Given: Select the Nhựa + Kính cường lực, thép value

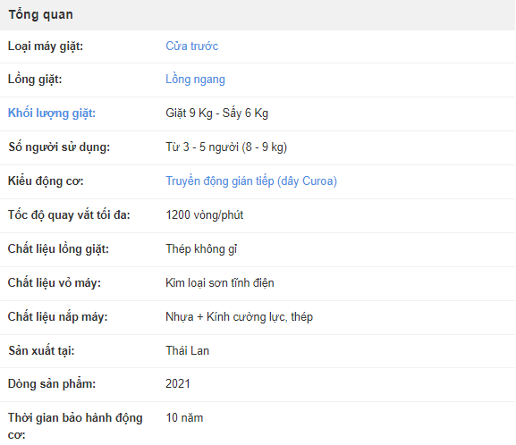Looking at the screenshot, I should [x=240, y=317].
